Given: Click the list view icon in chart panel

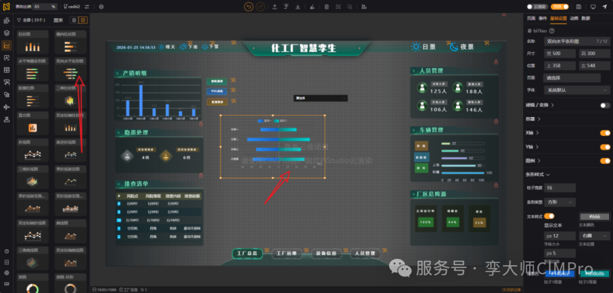Looking at the screenshot, I should coord(73,20).
